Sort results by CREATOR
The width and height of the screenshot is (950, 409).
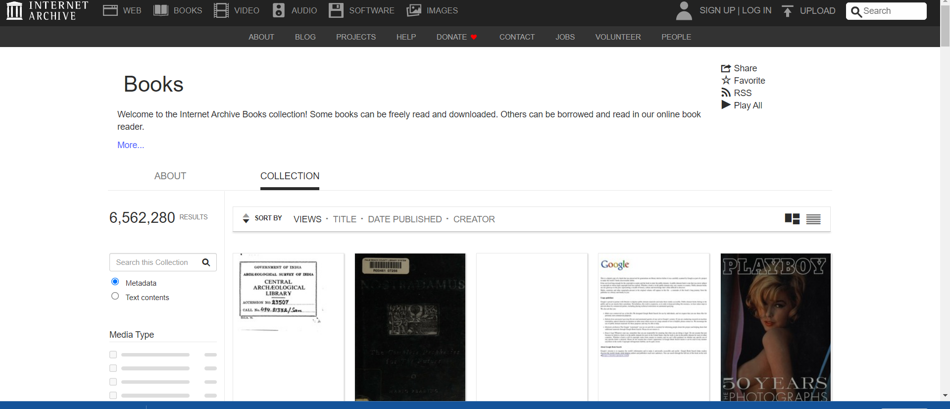pos(474,219)
